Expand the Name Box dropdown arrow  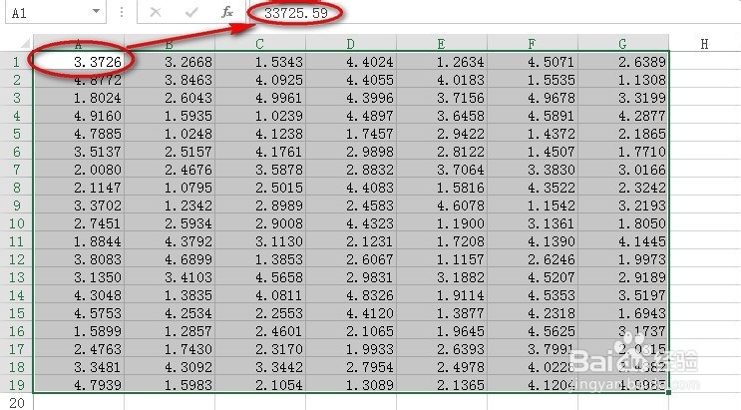coord(96,11)
